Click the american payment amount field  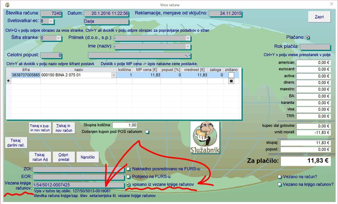[x=314, y=62]
